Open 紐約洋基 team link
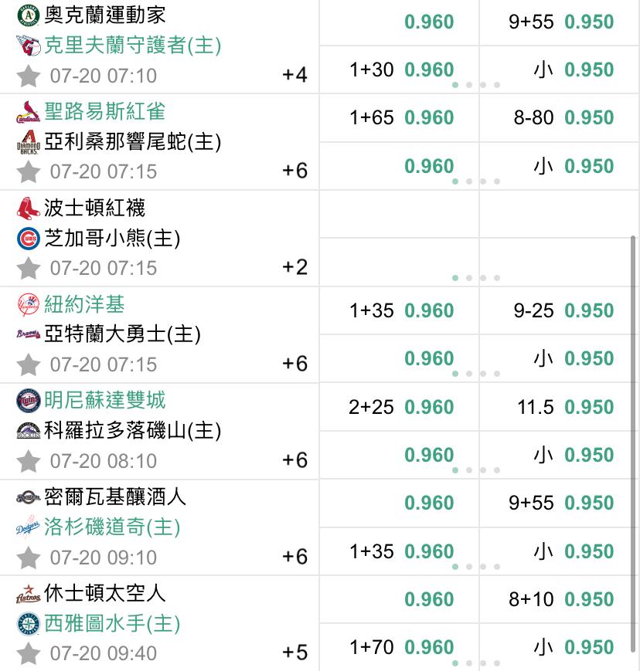 [x=84, y=305]
